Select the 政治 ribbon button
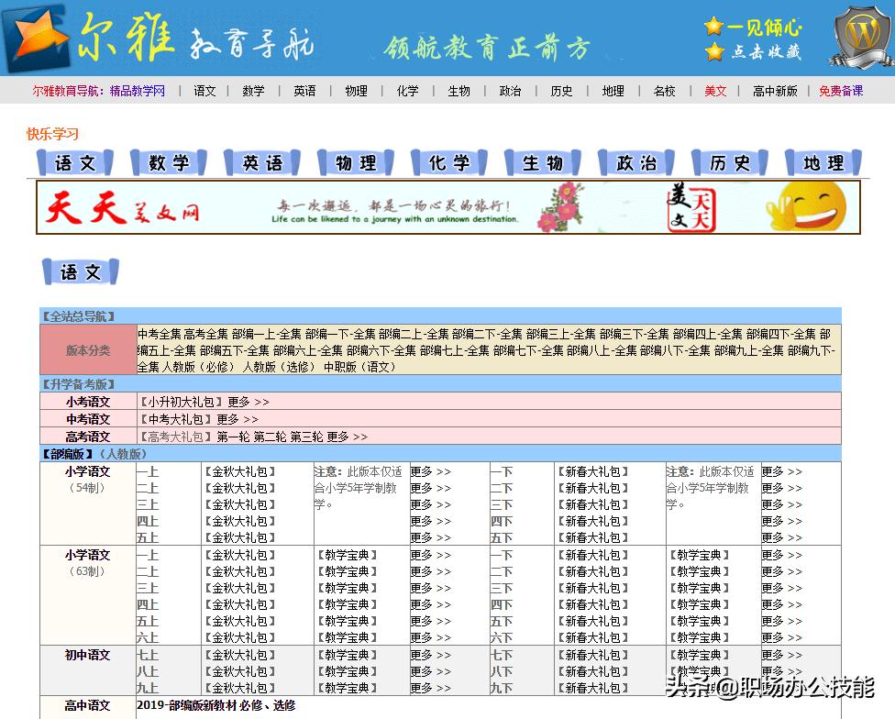The width and height of the screenshot is (895, 719). pos(635,161)
